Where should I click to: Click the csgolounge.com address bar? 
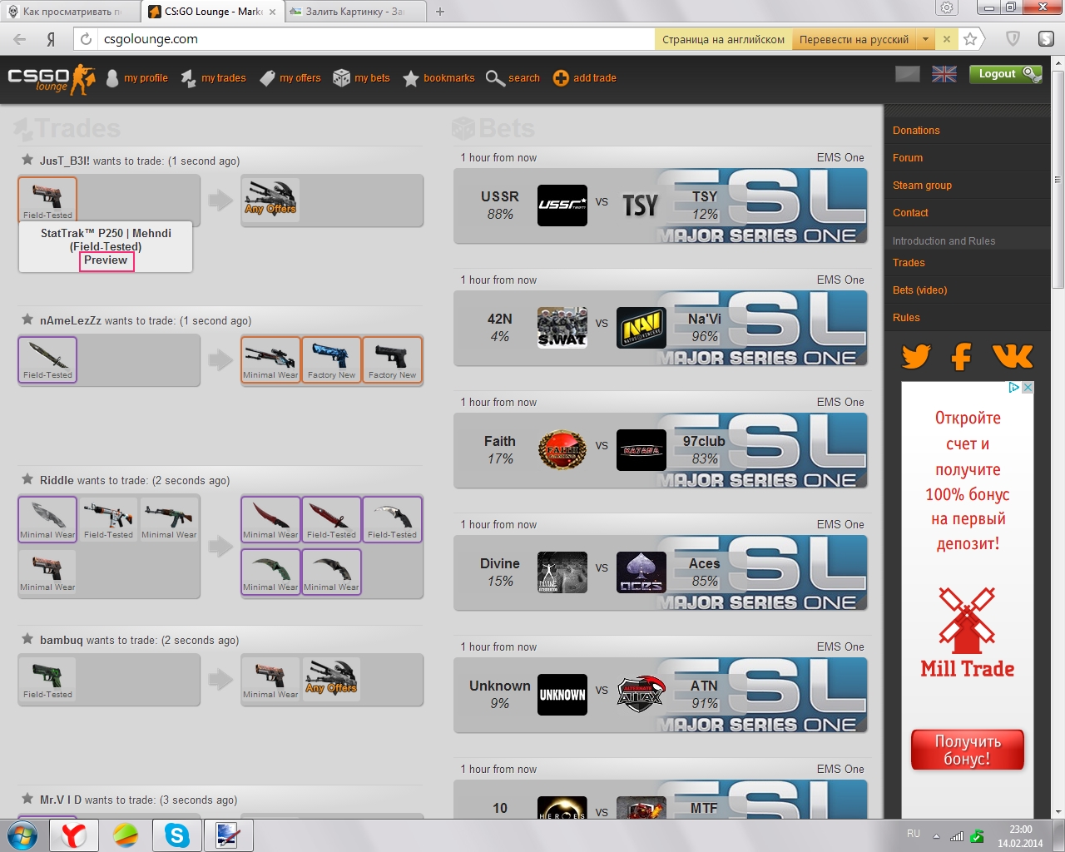tap(376, 39)
